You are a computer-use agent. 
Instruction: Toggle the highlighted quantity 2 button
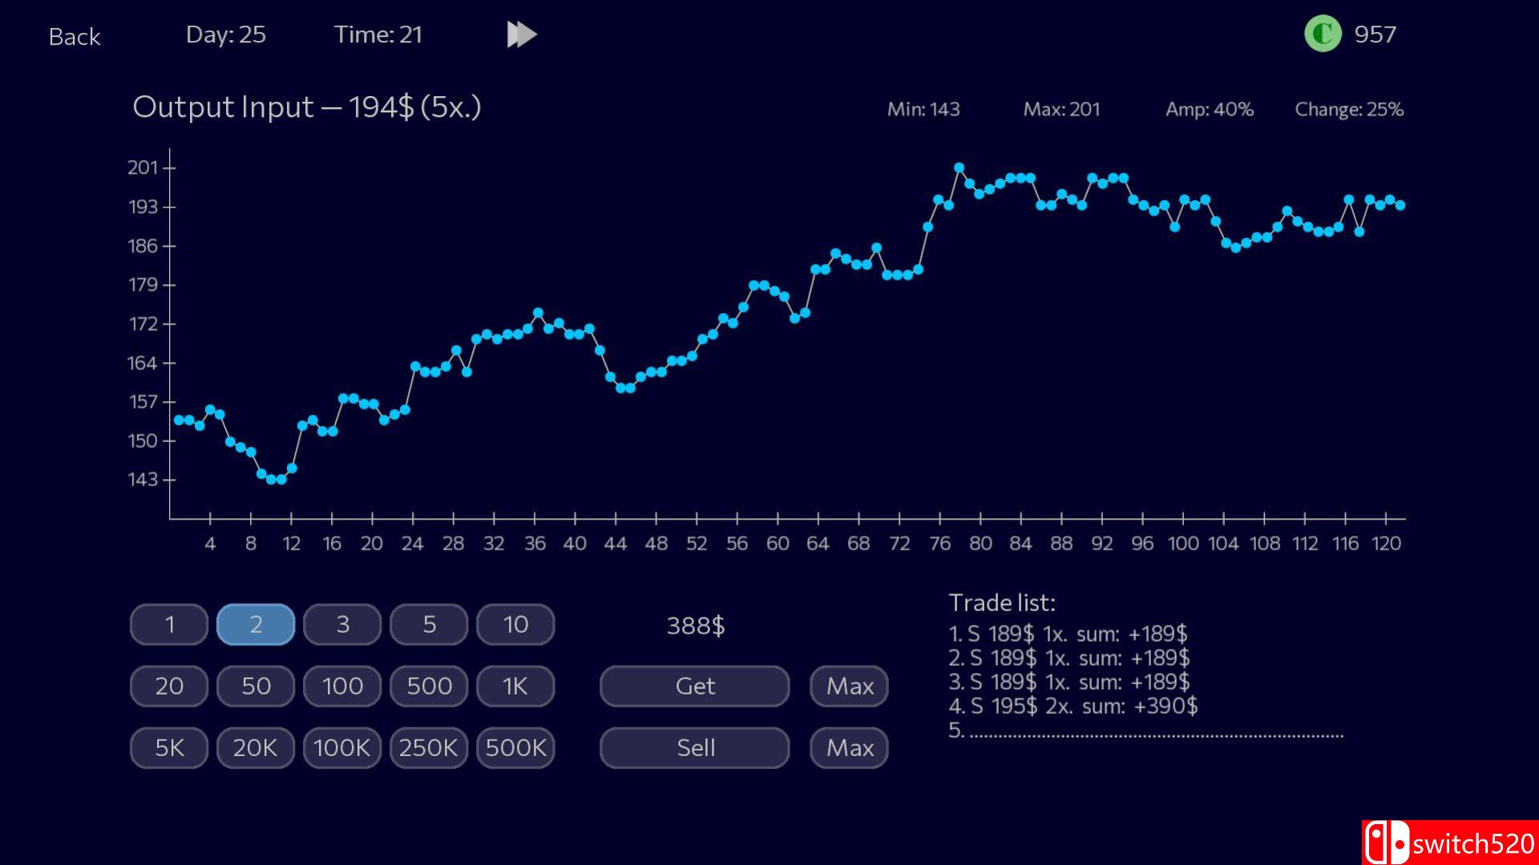pyautogui.click(x=255, y=624)
